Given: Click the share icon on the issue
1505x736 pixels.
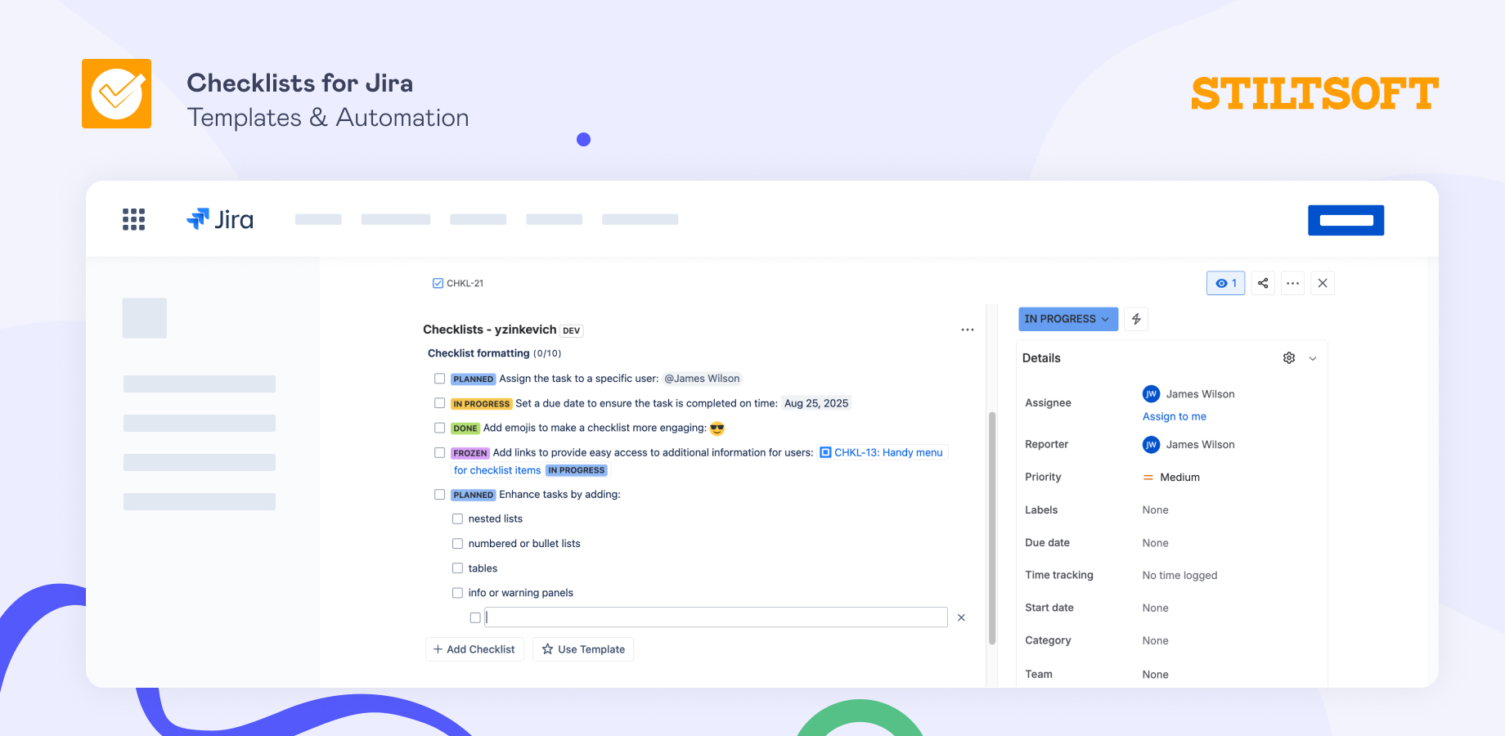Looking at the screenshot, I should (x=1262, y=283).
